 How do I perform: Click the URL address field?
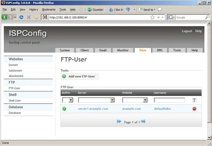coord(99,17)
